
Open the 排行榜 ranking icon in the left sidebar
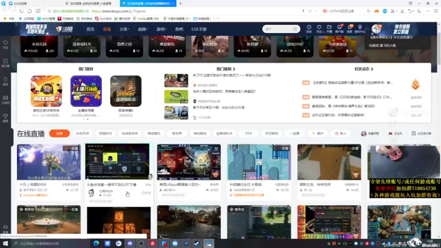[6, 63]
